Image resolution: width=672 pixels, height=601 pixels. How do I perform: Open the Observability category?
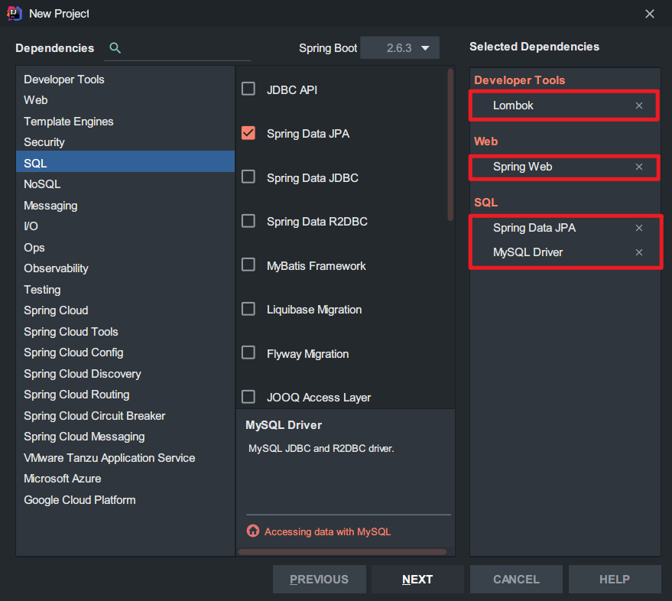tap(125, 268)
